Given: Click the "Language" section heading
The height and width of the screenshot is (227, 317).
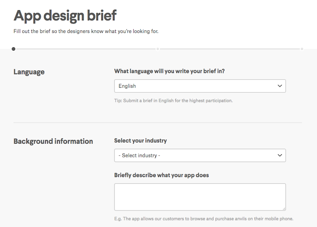Looking at the screenshot, I should coord(29,72).
